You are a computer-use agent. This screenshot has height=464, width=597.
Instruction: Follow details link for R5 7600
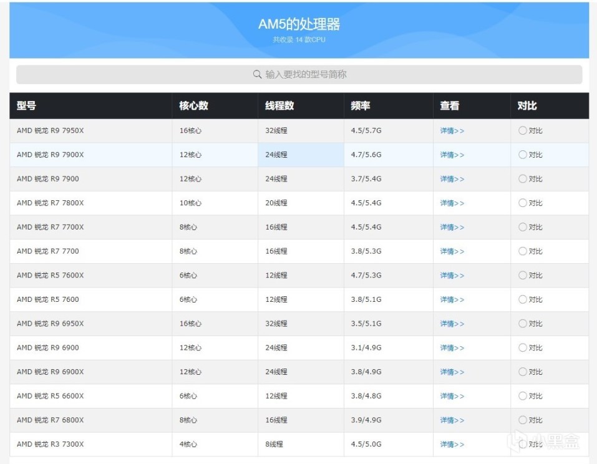tap(452, 299)
